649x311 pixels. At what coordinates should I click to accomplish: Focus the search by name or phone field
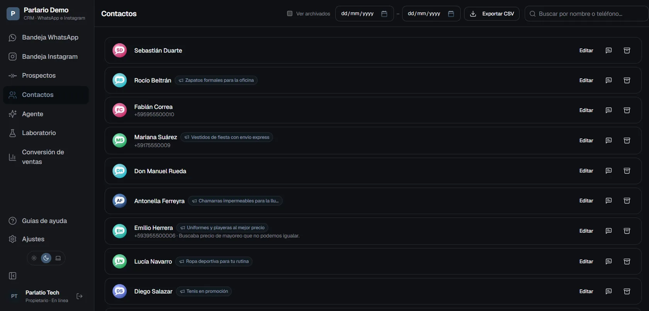586,14
